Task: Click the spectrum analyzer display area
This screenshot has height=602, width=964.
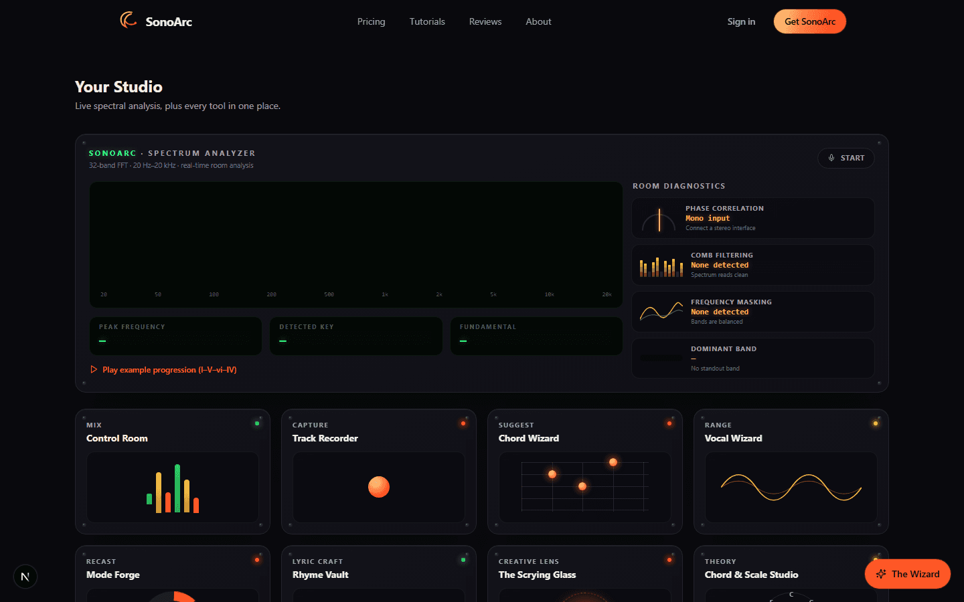Action: [x=356, y=245]
